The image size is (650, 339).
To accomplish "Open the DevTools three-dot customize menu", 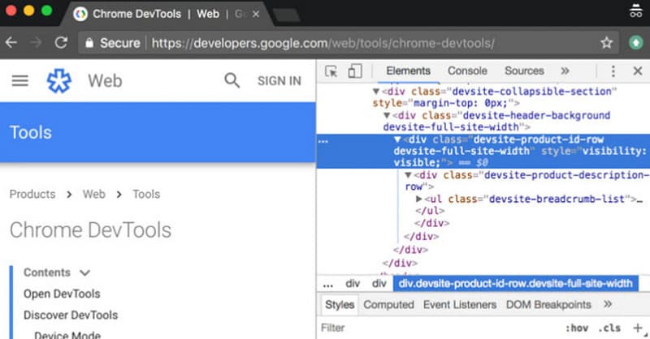I will [x=613, y=71].
